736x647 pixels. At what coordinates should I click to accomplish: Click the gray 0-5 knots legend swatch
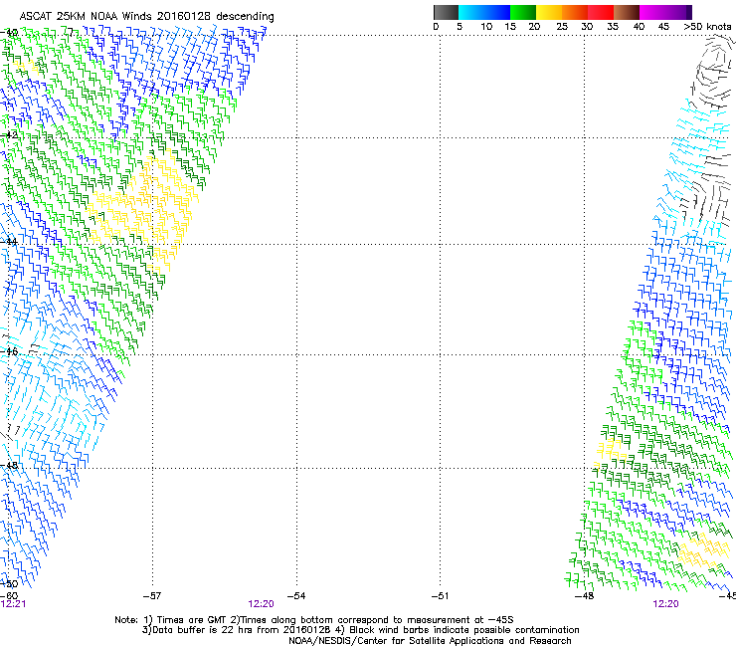pyautogui.click(x=446, y=12)
